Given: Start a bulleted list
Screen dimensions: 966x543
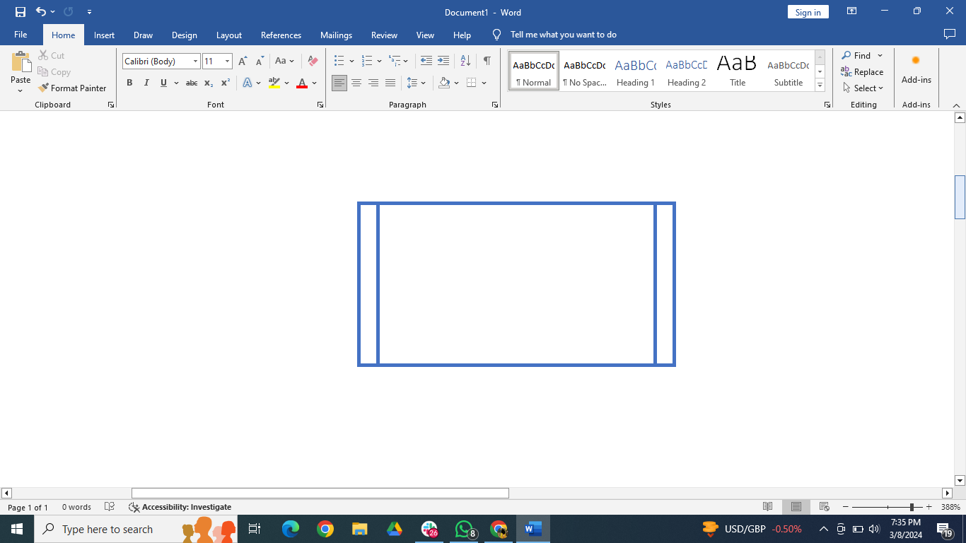Looking at the screenshot, I should (339, 62).
